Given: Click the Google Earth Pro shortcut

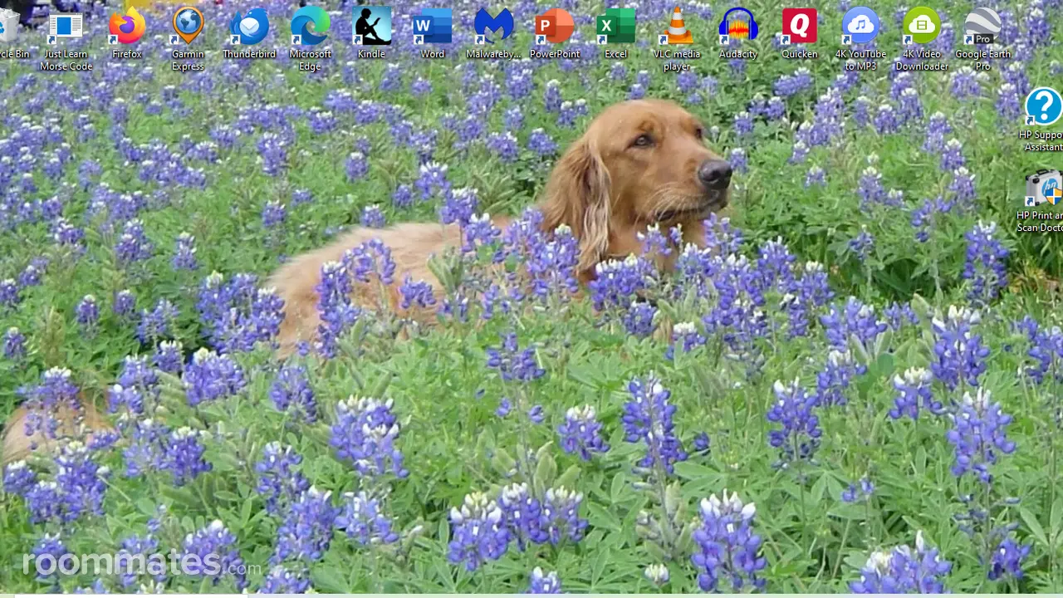Looking at the screenshot, I should click(x=982, y=39).
